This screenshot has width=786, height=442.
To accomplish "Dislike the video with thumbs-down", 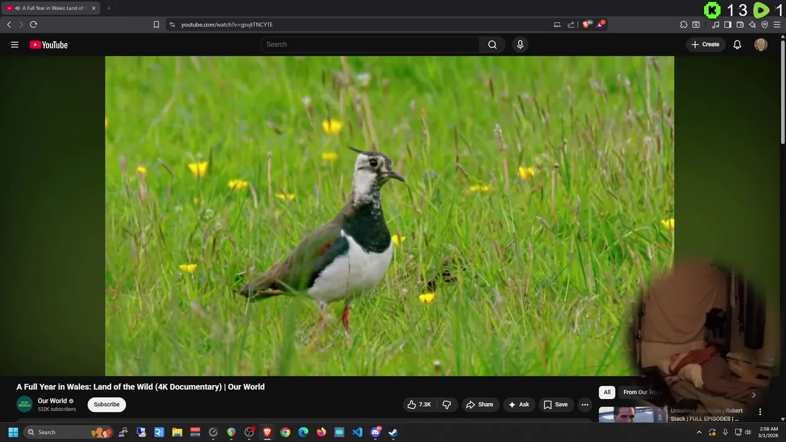I will tap(447, 405).
